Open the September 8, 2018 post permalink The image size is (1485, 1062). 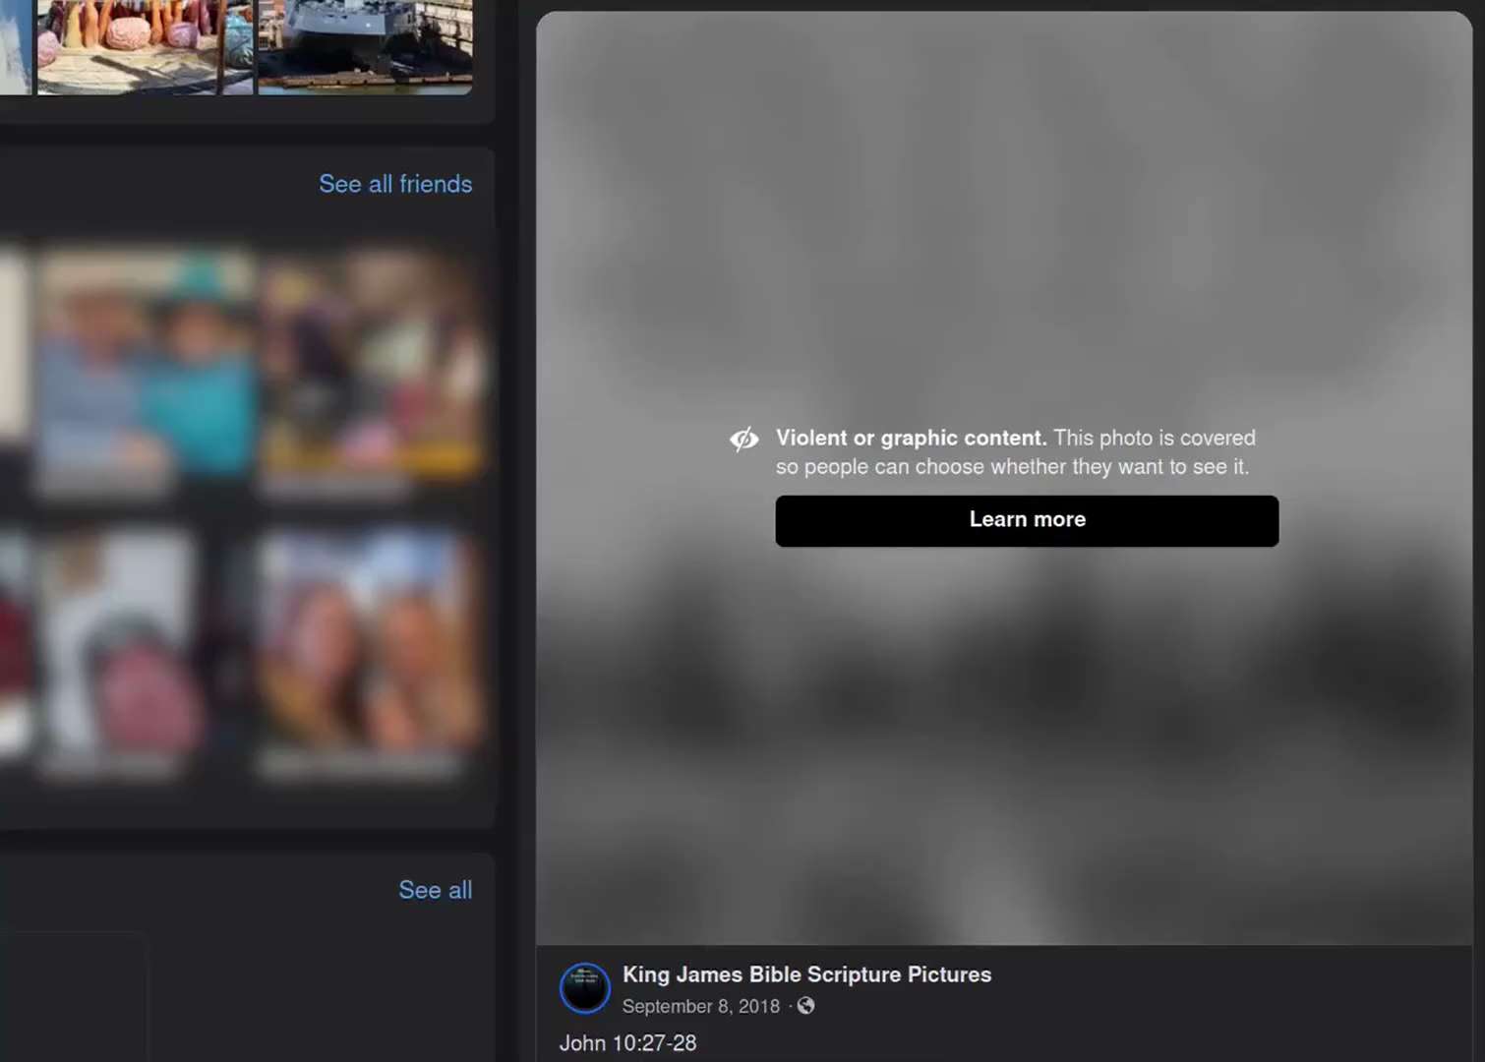[x=700, y=1006]
